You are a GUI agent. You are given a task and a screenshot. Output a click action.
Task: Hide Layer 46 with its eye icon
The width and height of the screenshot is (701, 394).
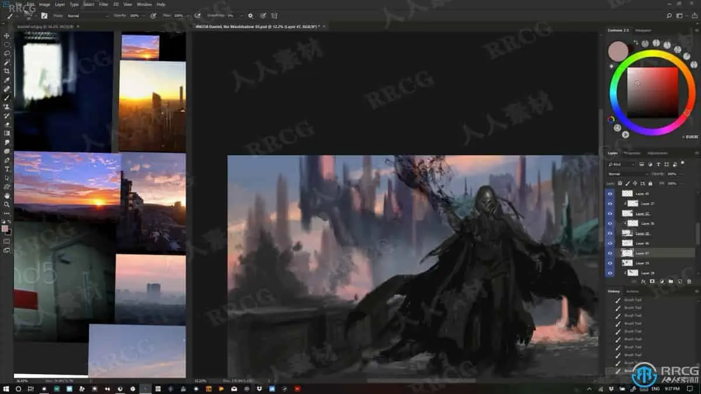tap(610, 243)
